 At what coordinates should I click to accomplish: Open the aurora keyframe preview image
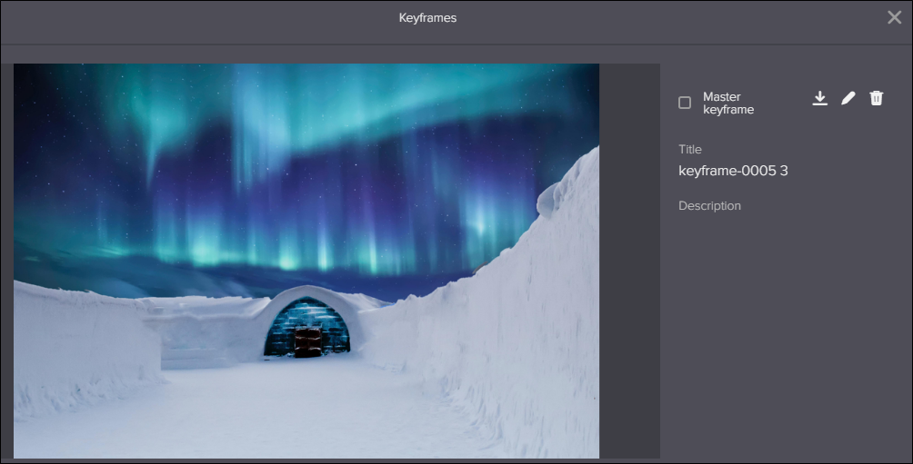tap(306, 261)
